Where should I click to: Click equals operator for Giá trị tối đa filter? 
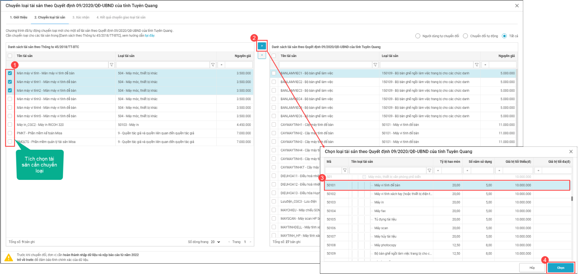[x=538, y=170]
